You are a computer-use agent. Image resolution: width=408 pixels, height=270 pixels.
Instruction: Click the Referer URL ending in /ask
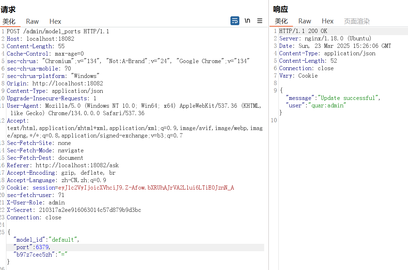pyautogui.click(x=77, y=165)
